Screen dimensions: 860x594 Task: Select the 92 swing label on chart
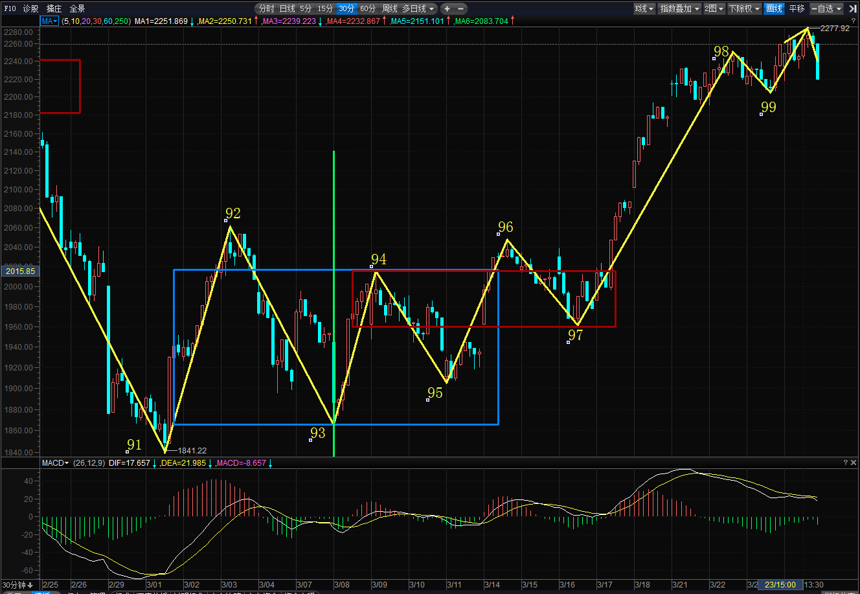click(233, 214)
